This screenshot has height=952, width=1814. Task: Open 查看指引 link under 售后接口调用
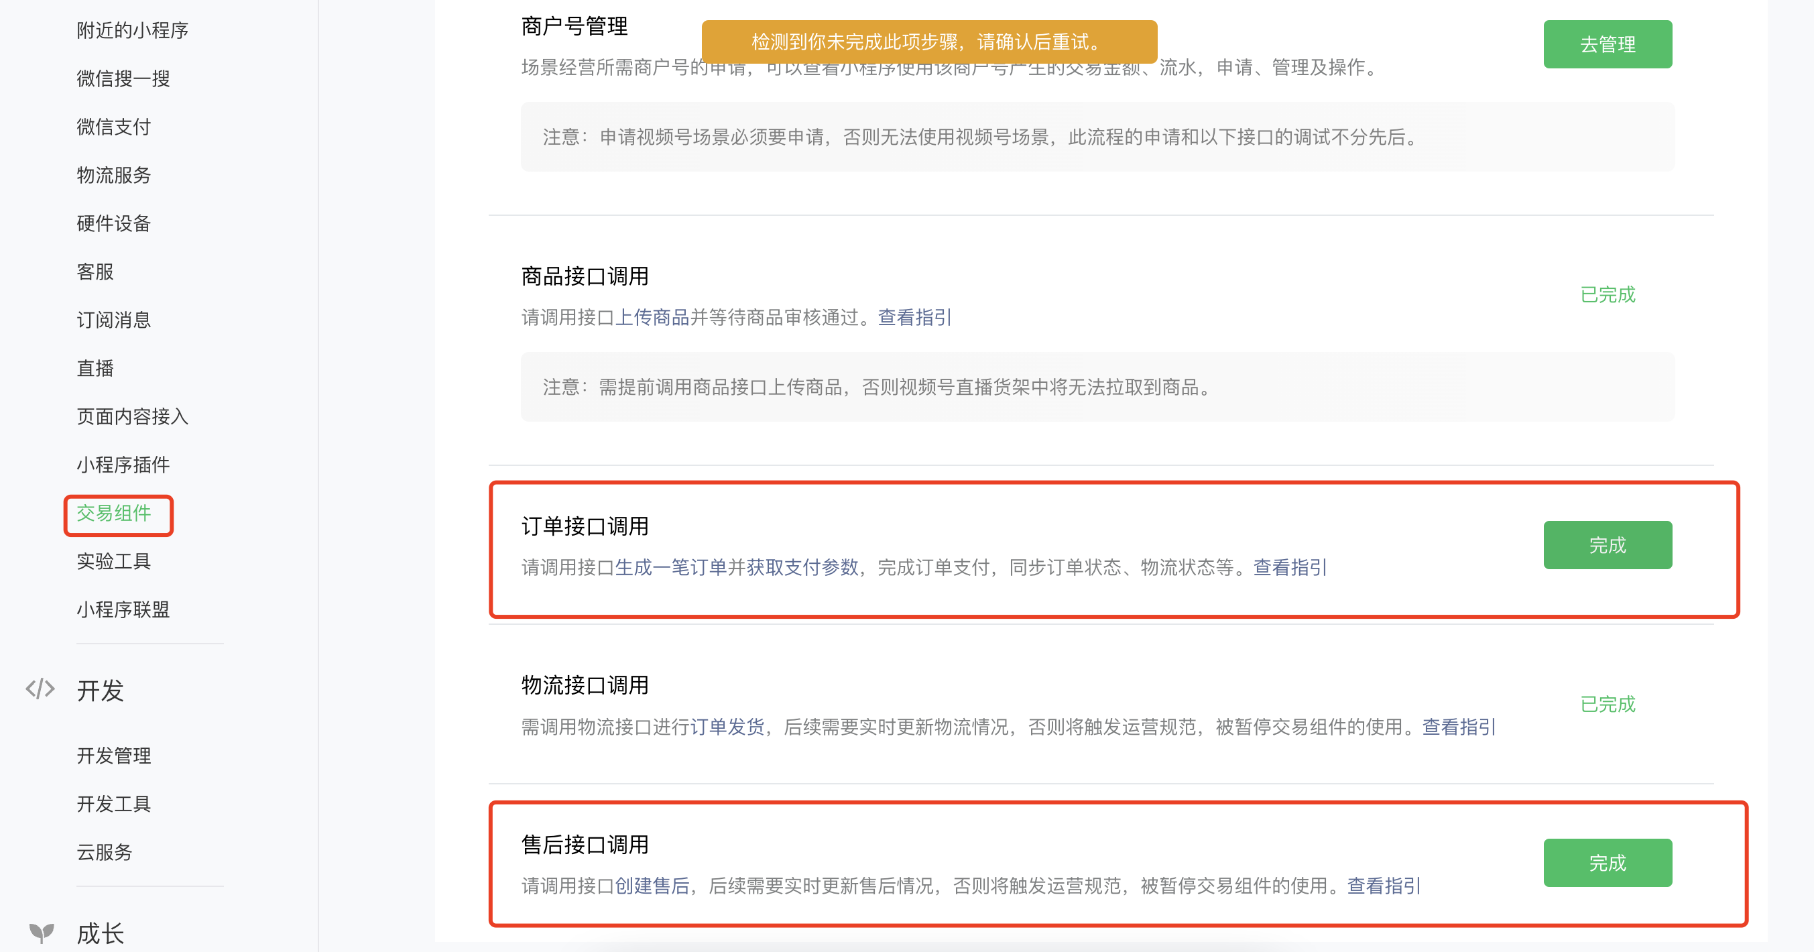coord(1383,886)
